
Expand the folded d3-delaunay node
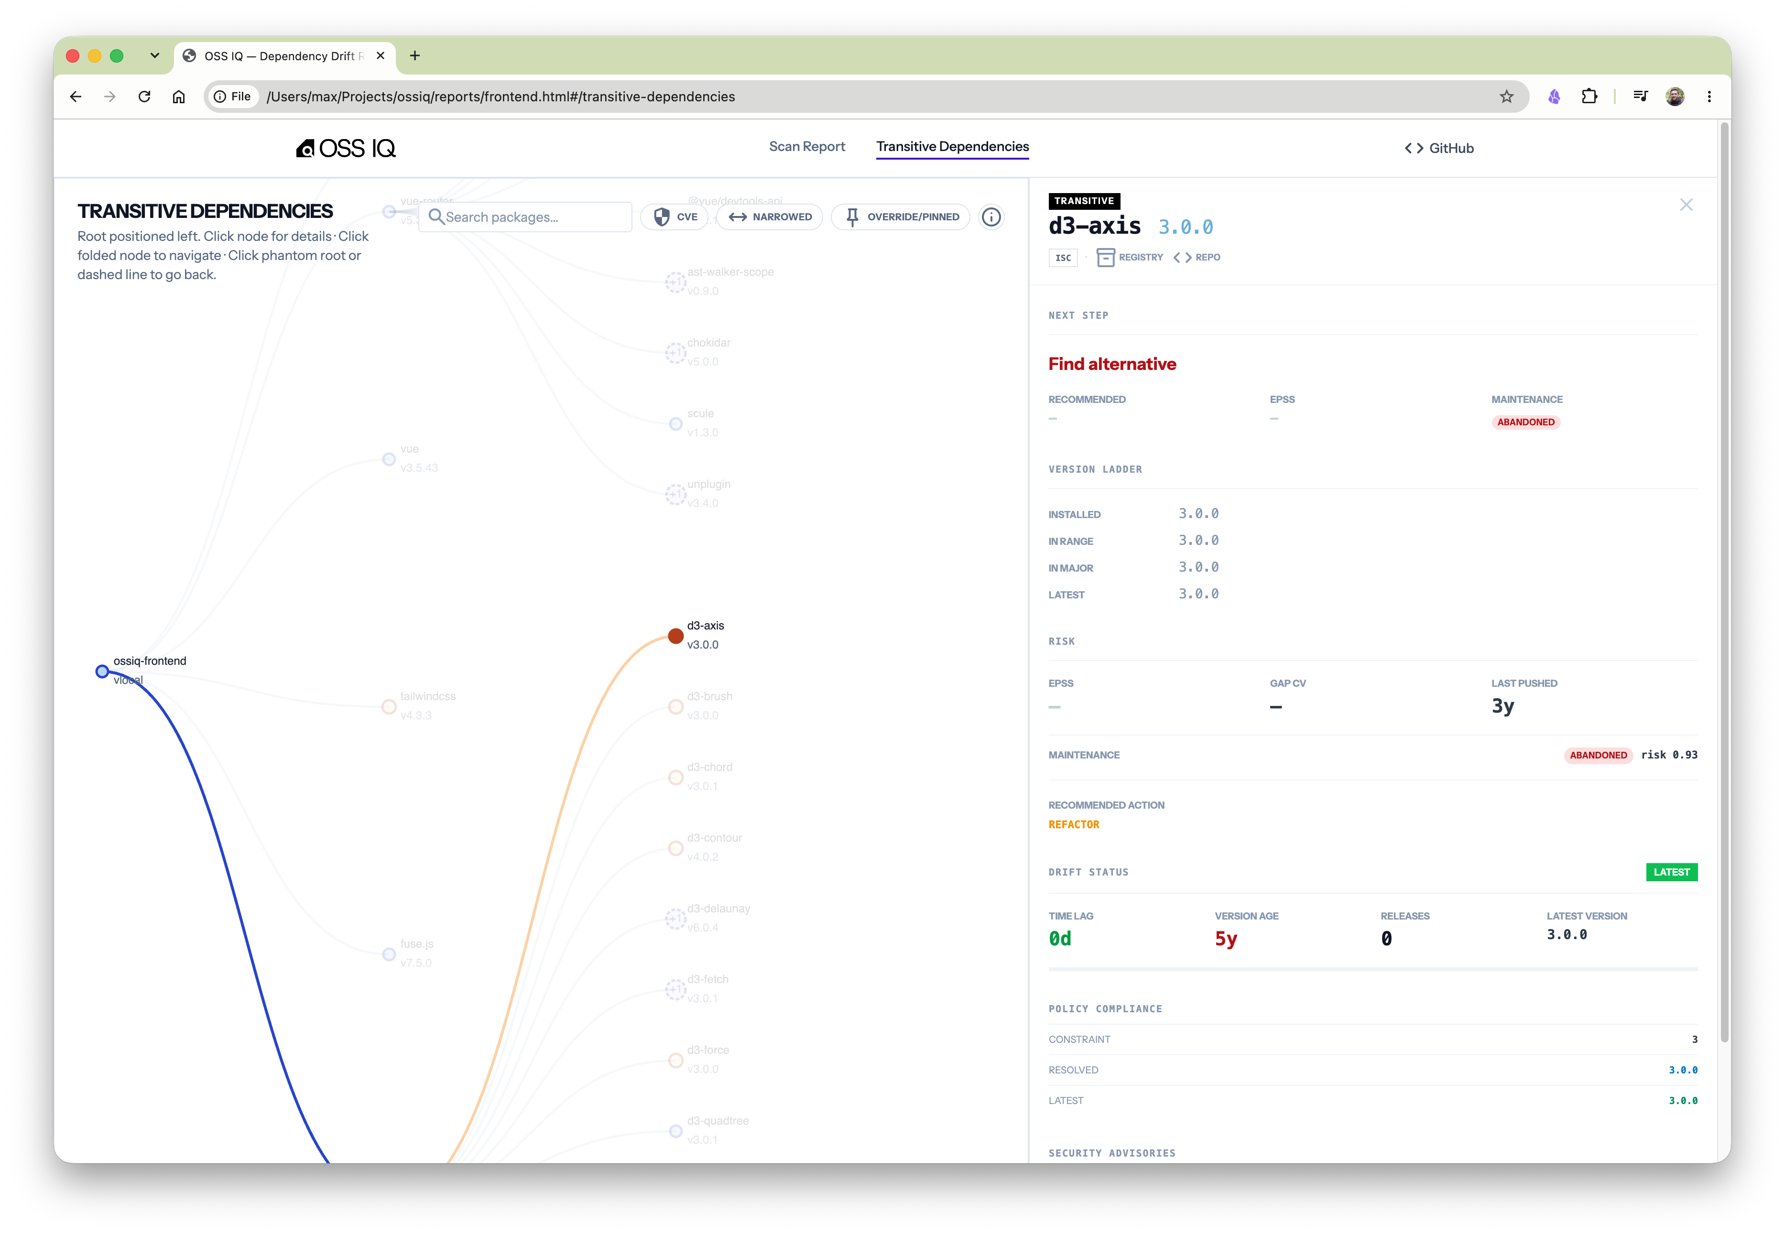(x=675, y=919)
